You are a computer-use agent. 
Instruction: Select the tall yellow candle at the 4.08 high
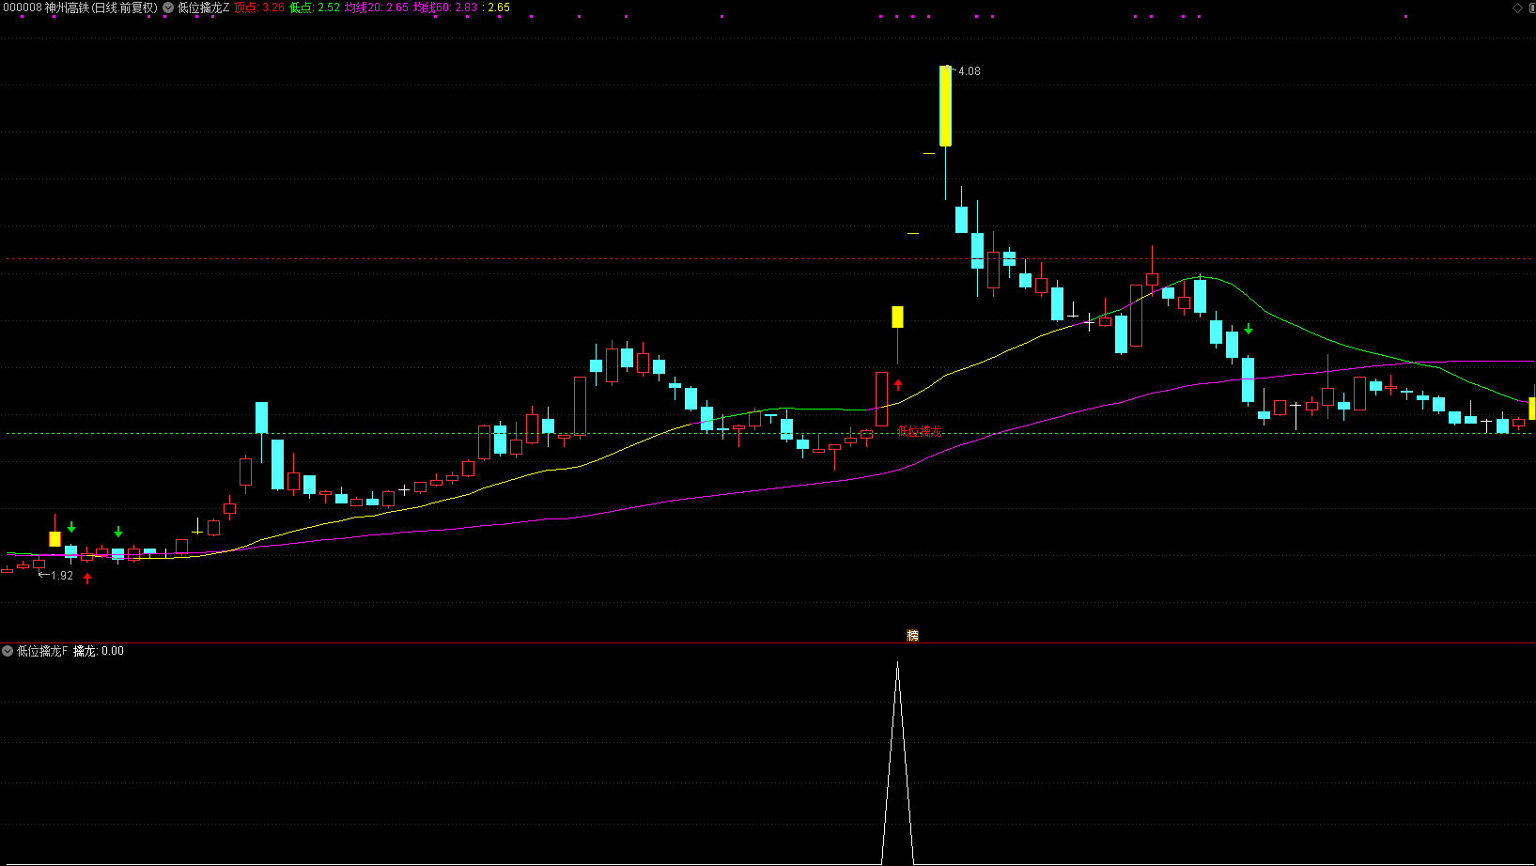tap(945, 106)
